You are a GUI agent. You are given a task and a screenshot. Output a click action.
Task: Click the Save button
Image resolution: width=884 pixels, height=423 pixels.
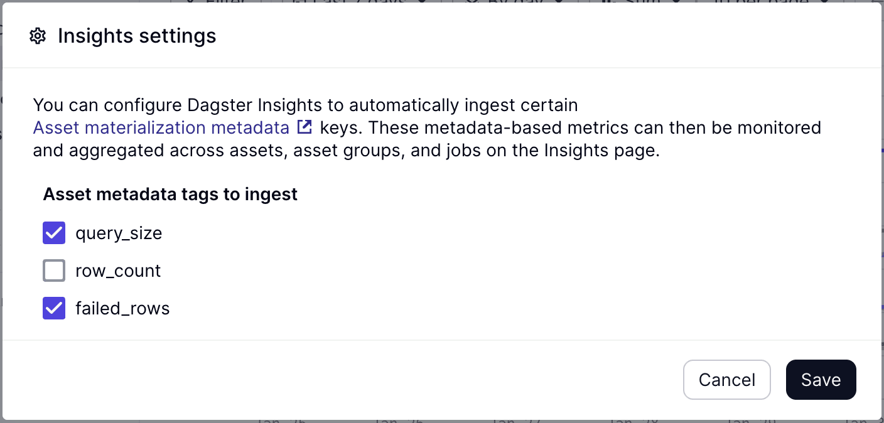click(x=821, y=380)
